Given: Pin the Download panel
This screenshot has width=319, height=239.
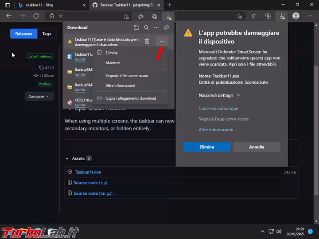Looking at the screenshot, I should 167,27.
